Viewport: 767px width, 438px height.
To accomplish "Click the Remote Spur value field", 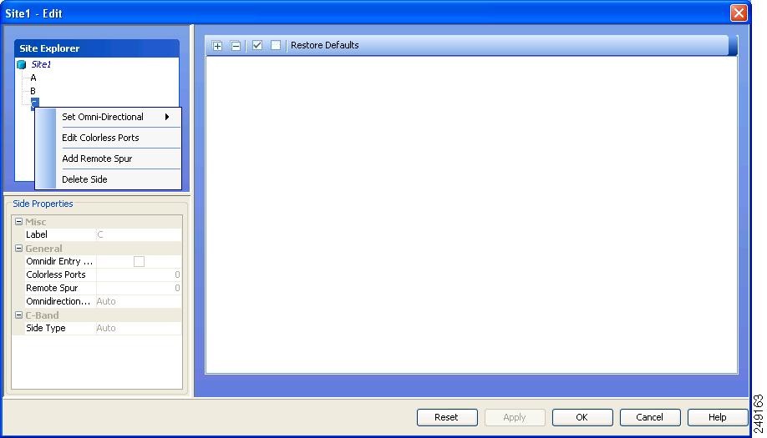I will (x=139, y=288).
